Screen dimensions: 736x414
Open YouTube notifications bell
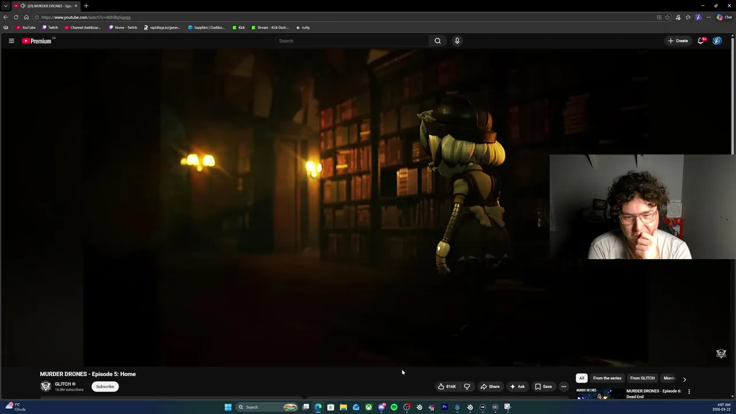click(701, 41)
